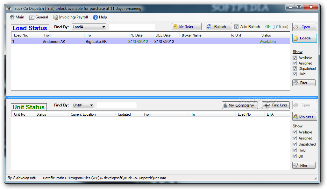Uncheck Available in Unit Status Show
Screen dimensions: 327x190
(x=295, y=132)
